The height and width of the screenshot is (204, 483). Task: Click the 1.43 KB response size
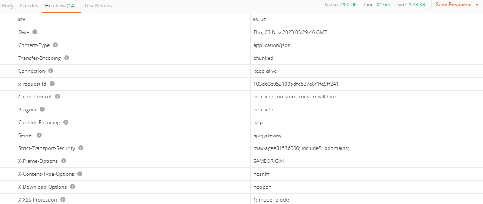pyautogui.click(x=416, y=5)
